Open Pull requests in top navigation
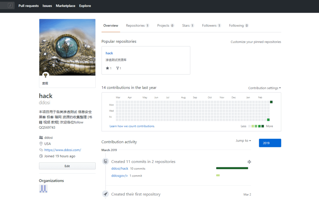 [x=29, y=6]
